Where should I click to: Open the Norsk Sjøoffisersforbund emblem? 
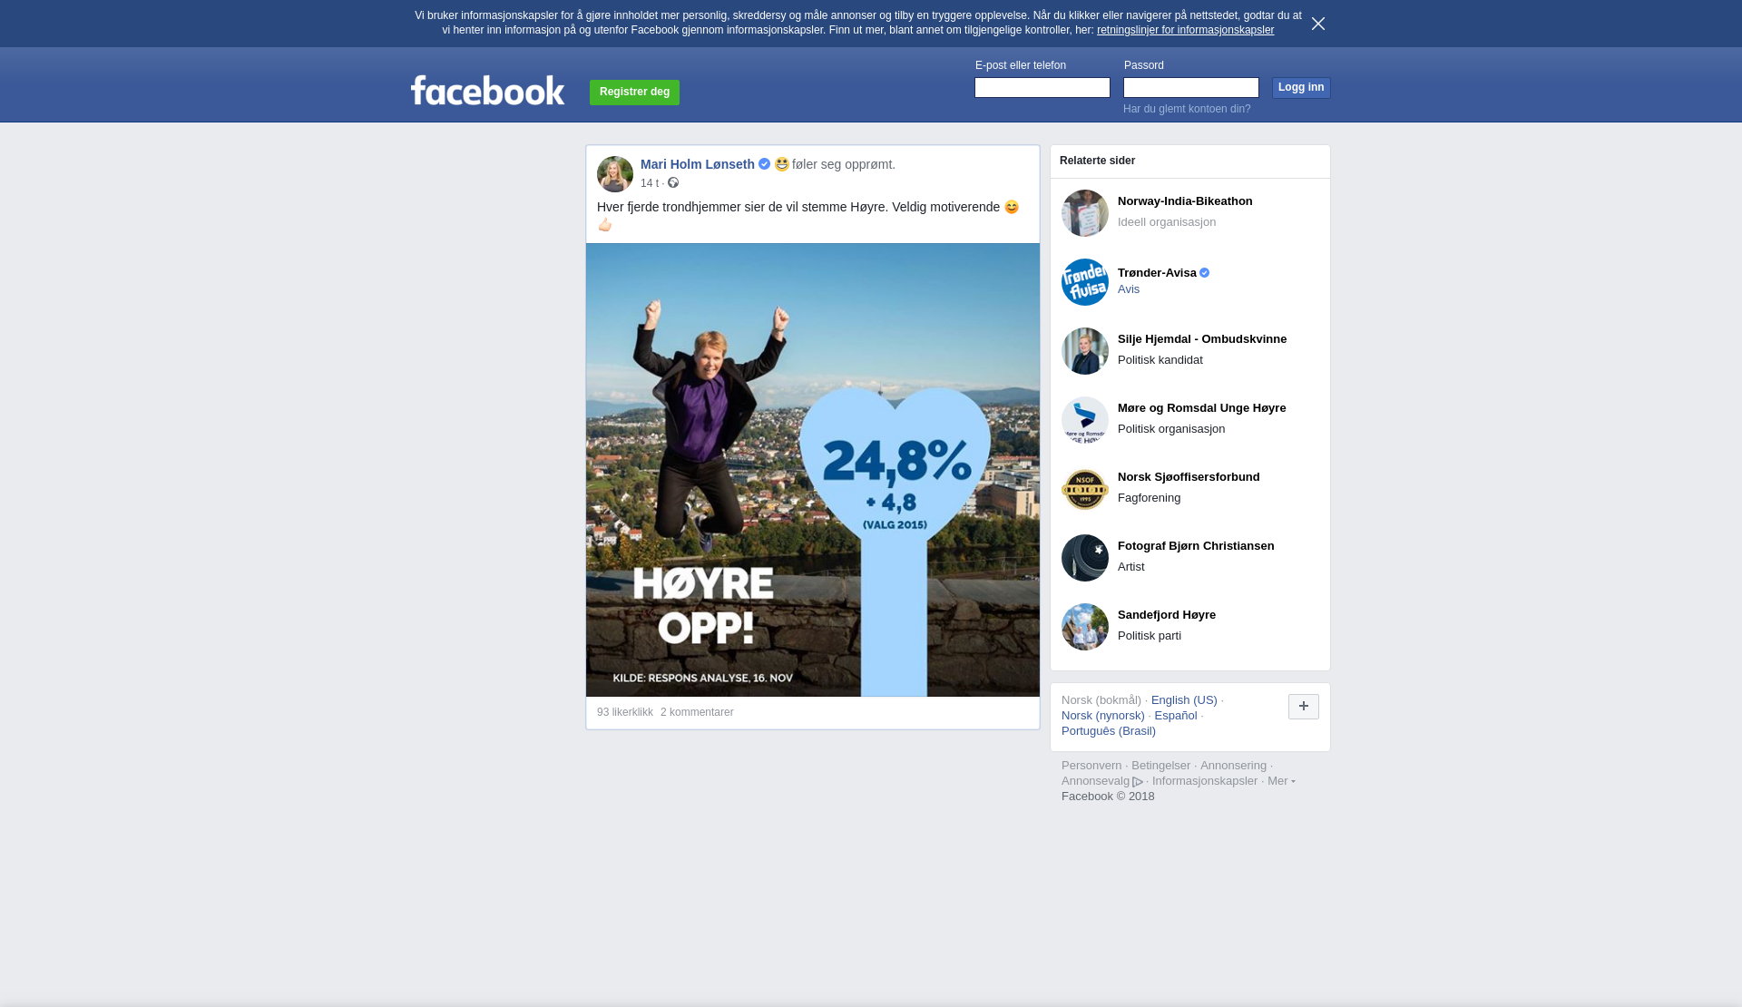click(x=1085, y=489)
